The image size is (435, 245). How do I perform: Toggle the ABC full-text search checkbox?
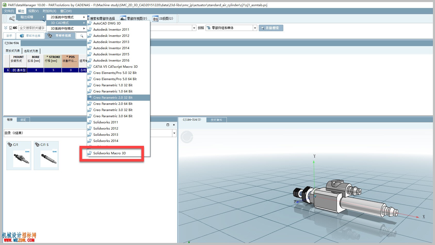click(11, 28)
